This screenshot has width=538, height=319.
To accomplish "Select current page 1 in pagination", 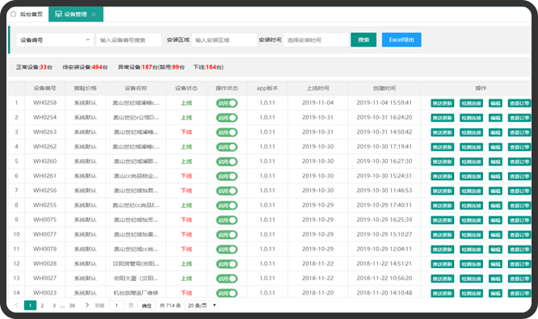I will click(30, 305).
